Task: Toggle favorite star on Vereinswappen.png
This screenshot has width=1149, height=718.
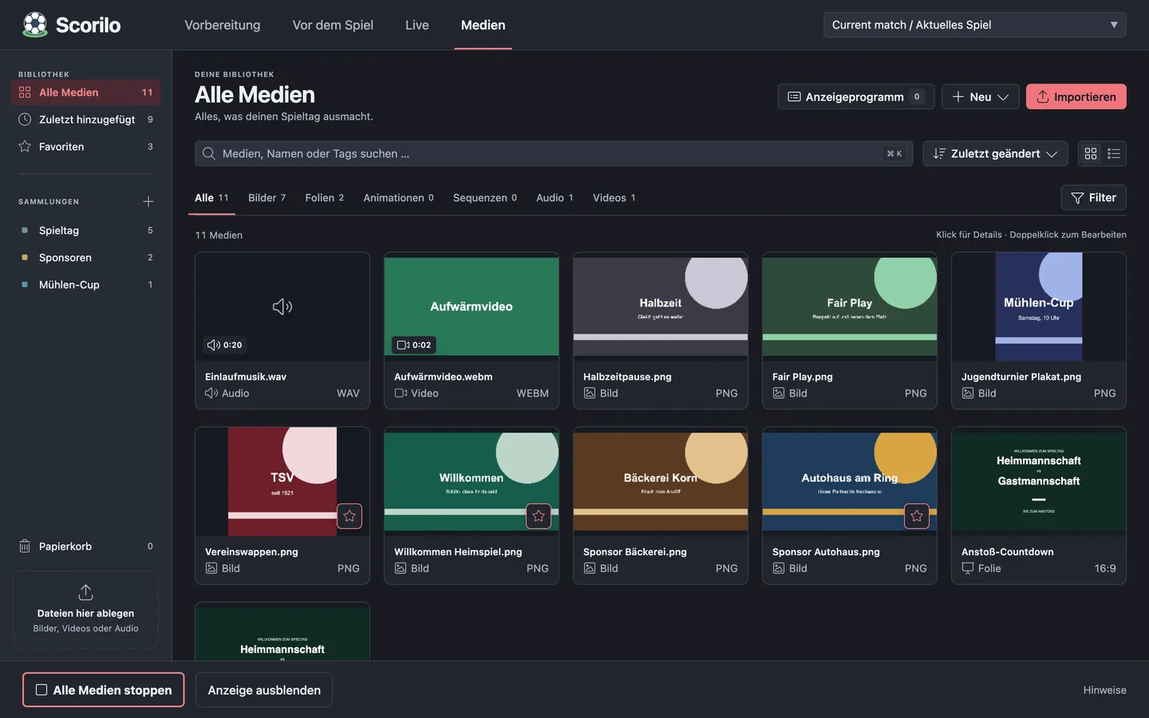Action: point(349,516)
